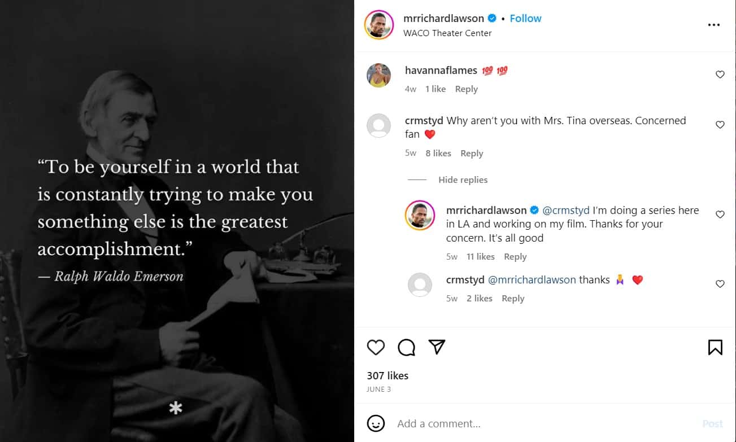Toggle like on crmstyd's thanks reply
The image size is (736, 442).
[720, 285]
